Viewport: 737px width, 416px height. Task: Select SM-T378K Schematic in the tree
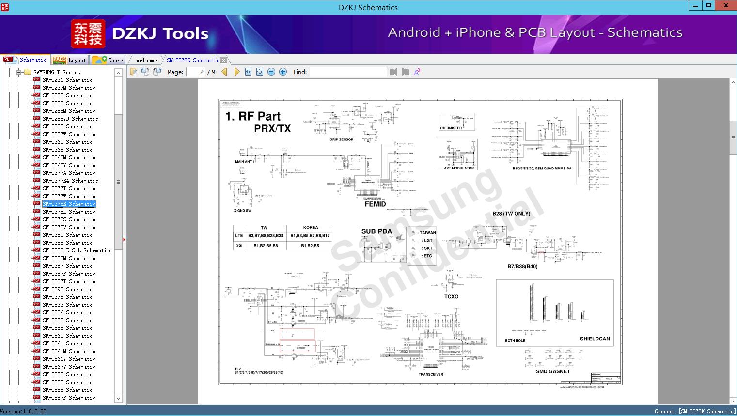point(69,204)
